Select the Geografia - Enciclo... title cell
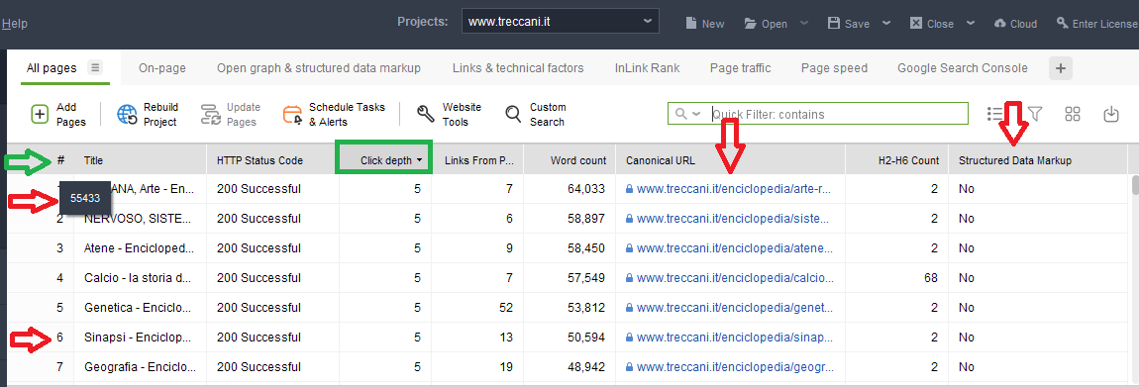The width and height of the screenshot is (1139, 387). pos(141,367)
